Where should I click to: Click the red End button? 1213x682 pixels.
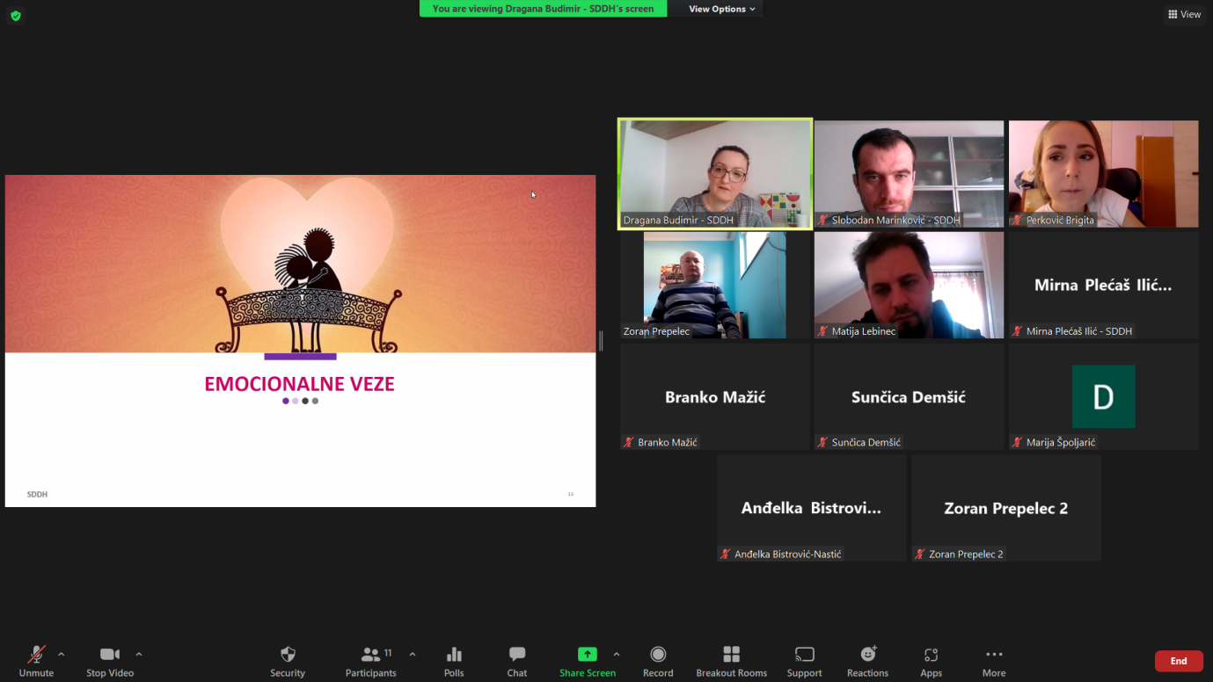coord(1178,661)
